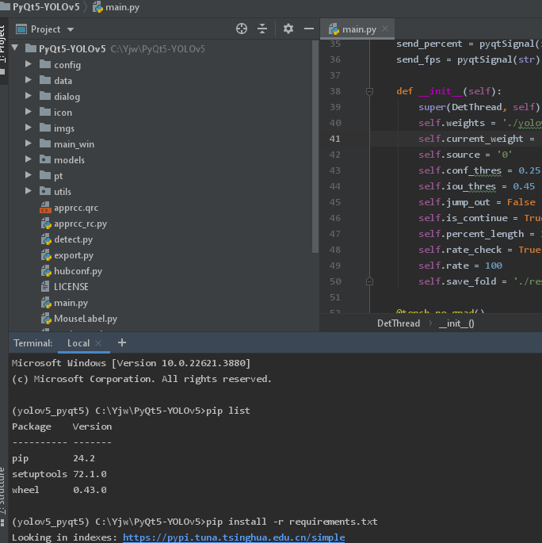Image resolution: width=542 pixels, height=543 pixels.
Task: Click the fold end marker at line 50
Action: pyautogui.click(x=369, y=281)
